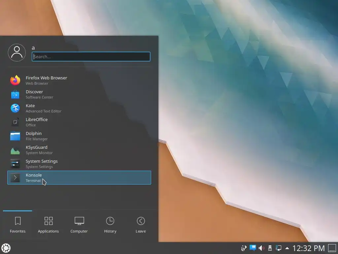Click the KDE application launcher button

click(6, 248)
